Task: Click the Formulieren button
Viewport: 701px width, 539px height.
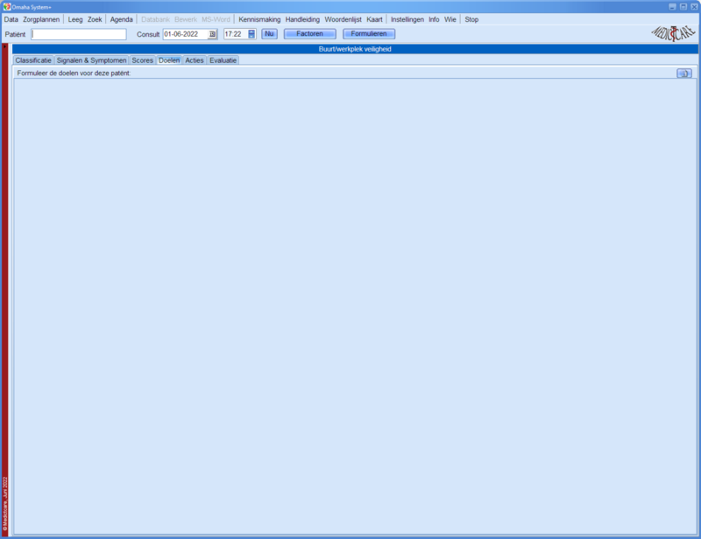Action: point(369,34)
